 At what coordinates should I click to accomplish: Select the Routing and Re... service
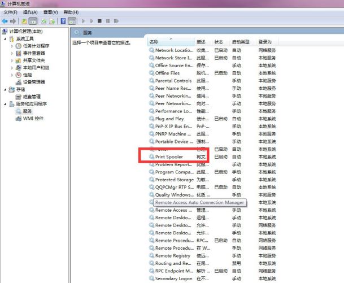click(x=173, y=263)
